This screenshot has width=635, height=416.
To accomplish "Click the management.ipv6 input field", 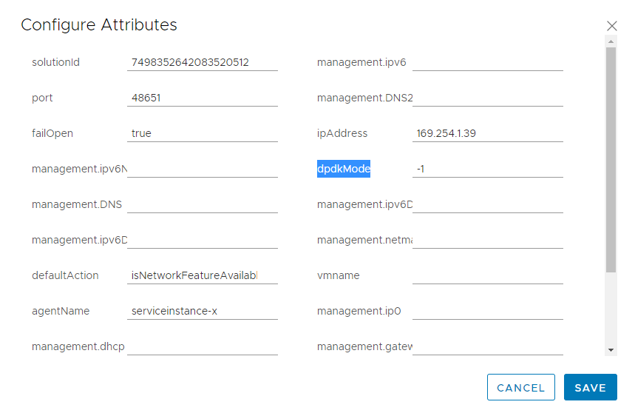I will tap(487, 62).
